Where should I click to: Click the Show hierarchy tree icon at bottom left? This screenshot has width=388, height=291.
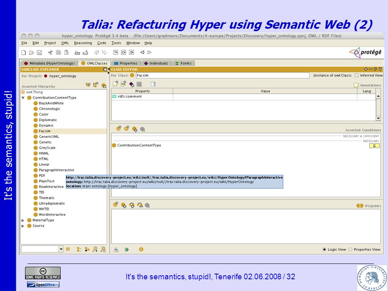click(x=79, y=249)
